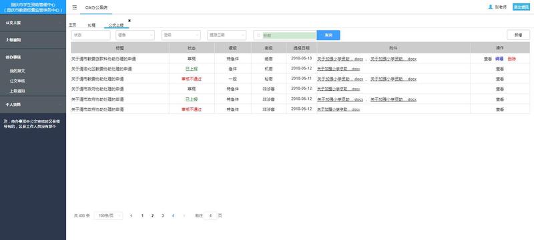The height and width of the screenshot is (240, 534).
Task: Click 查看 in the 非涉密 草稿 row
Action: [x=499, y=89]
